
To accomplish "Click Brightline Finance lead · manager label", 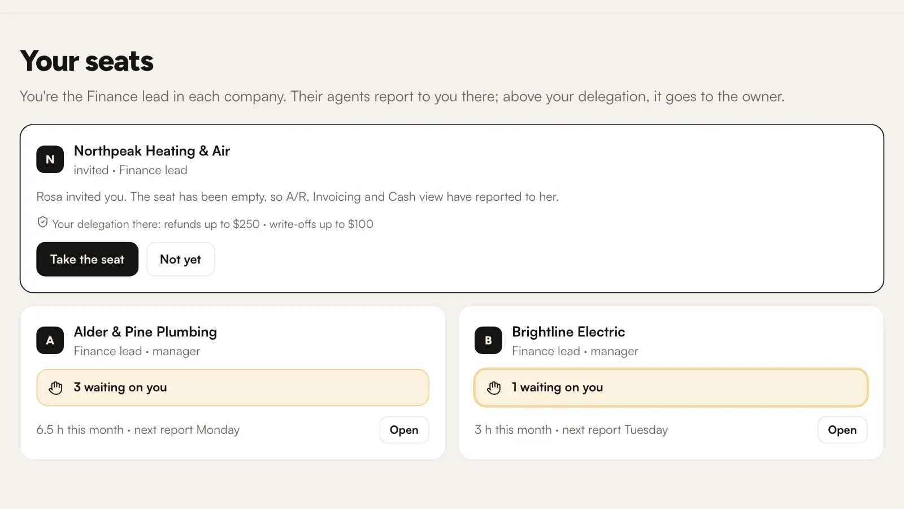I will pyautogui.click(x=575, y=351).
